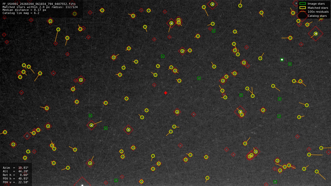Viewport: 331px width, 186px height.
Task: Click the yellow Matched stars legend swatch
Action: (303, 8)
